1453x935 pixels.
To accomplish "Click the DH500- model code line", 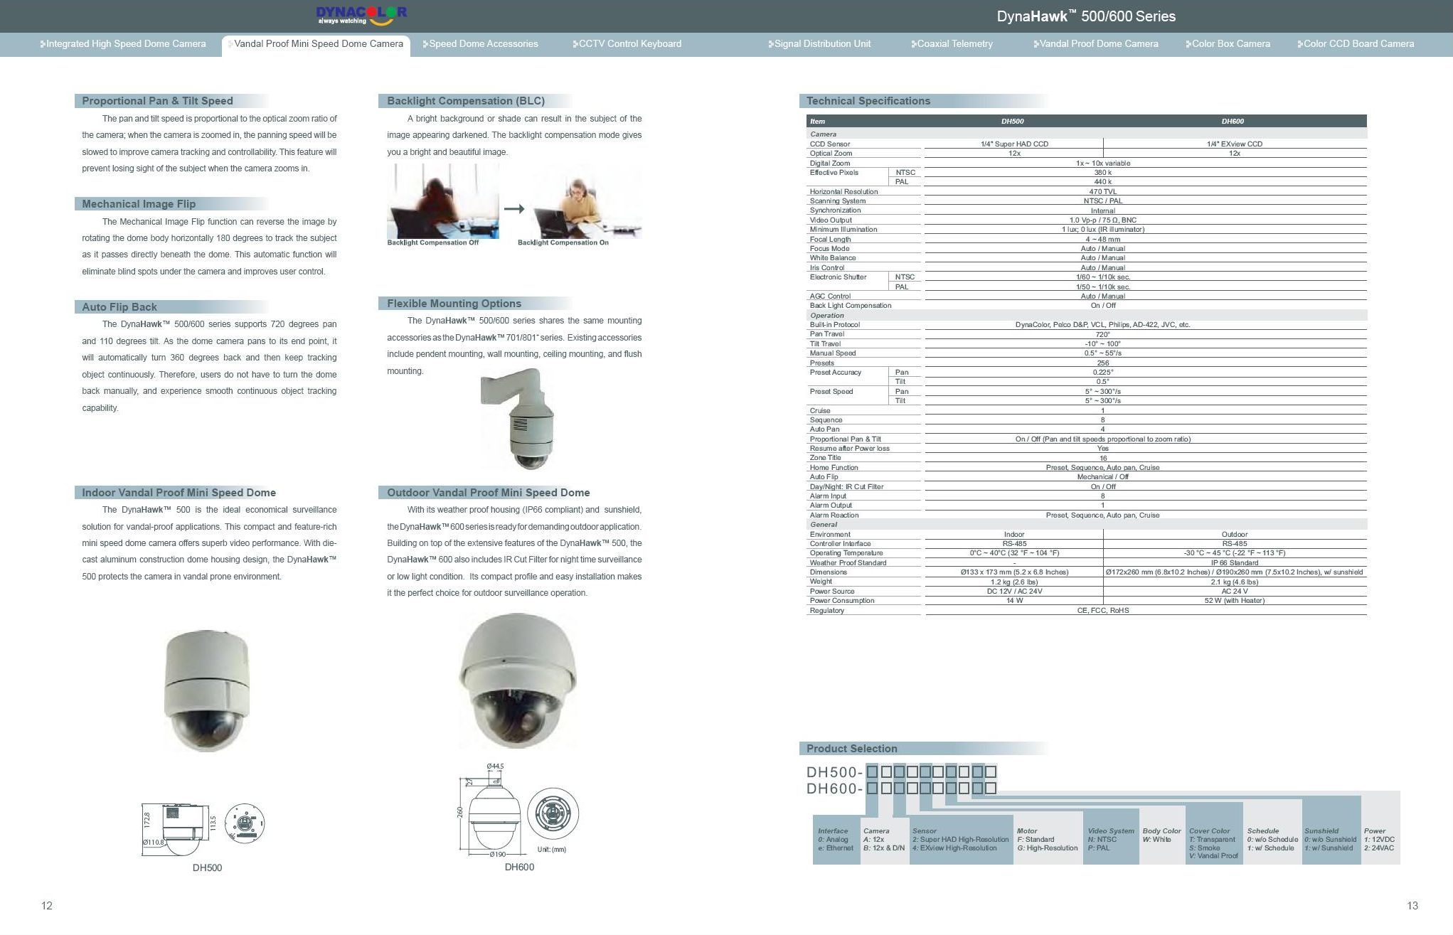I will [901, 772].
